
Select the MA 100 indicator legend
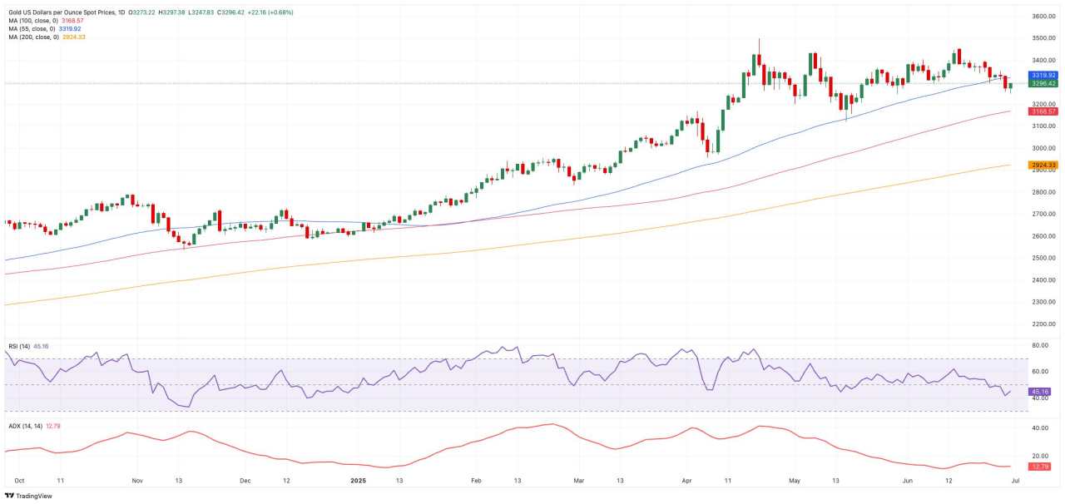[x=44, y=20]
